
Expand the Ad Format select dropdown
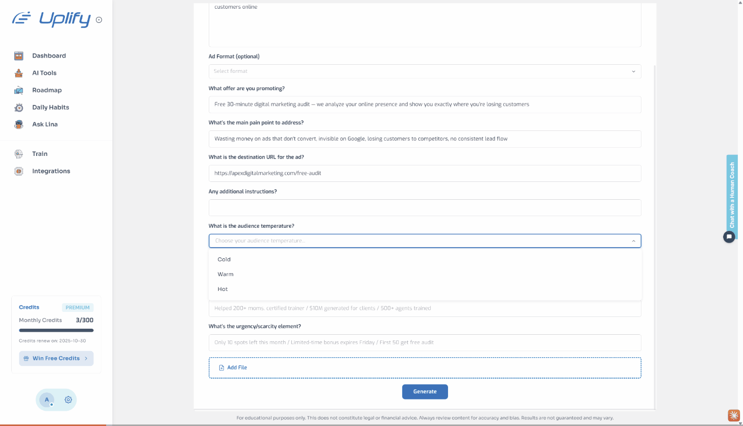[x=425, y=71]
